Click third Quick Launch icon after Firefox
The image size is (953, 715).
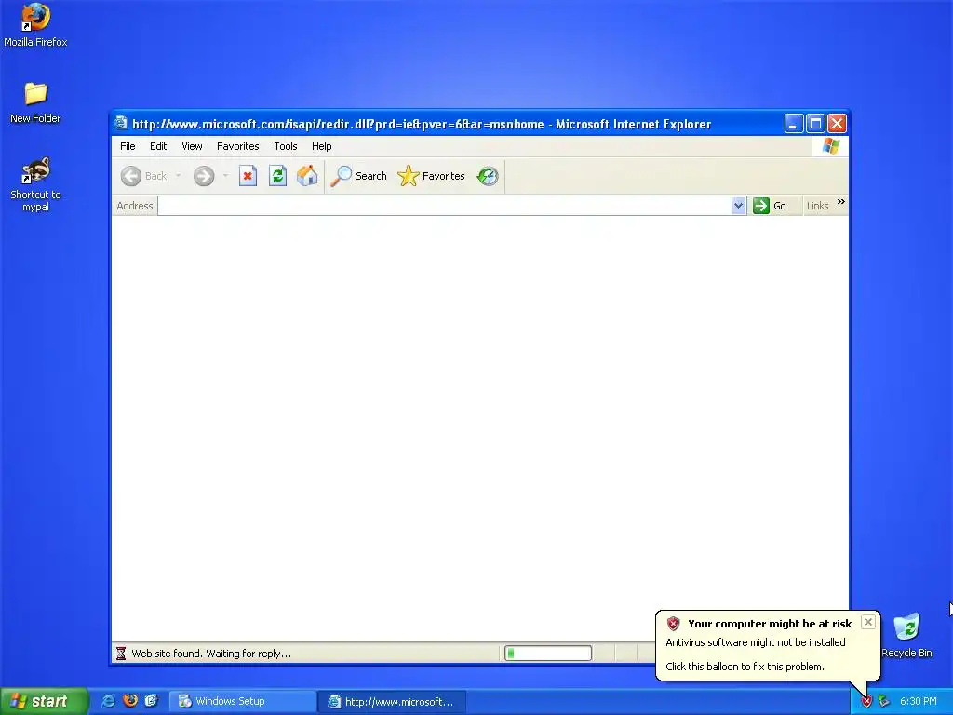[x=152, y=701]
